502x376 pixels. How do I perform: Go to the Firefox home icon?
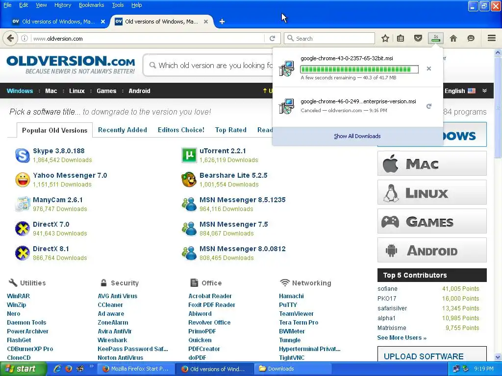point(453,38)
